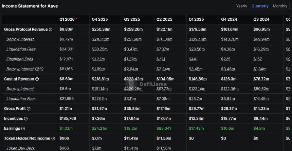Screen dimensions: 292x151
Task: Click the Borrow Interest GHO label
Action: tap(25, 69)
